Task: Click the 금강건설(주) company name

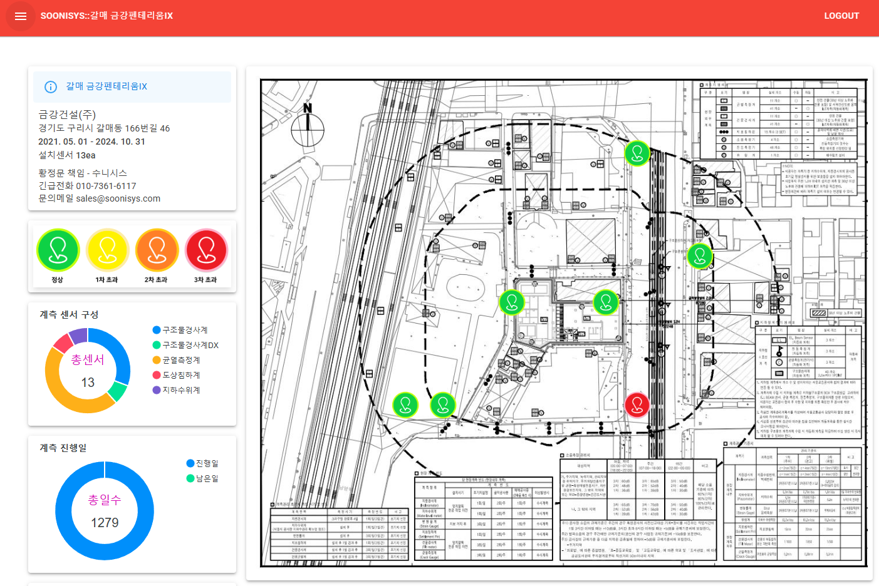Action: click(67, 115)
